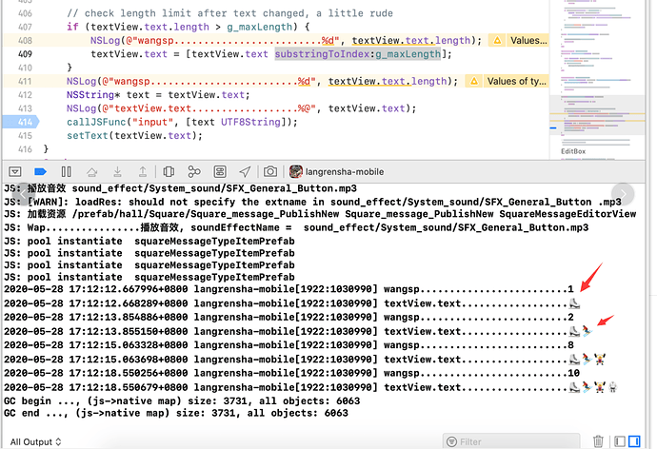
Task: Click the 17:12:15.063328 wangsp log line
Action: click(x=289, y=345)
